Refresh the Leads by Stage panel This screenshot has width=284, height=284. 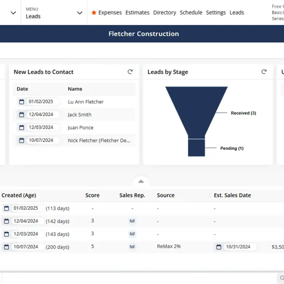(x=264, y=72)
